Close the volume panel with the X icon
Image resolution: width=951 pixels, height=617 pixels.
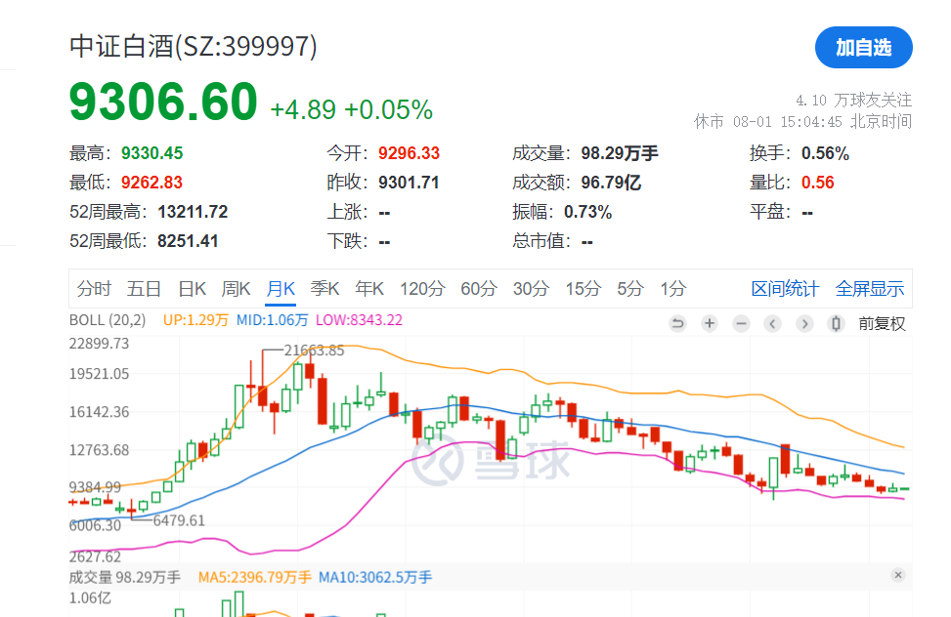click(x=898, y=575)
